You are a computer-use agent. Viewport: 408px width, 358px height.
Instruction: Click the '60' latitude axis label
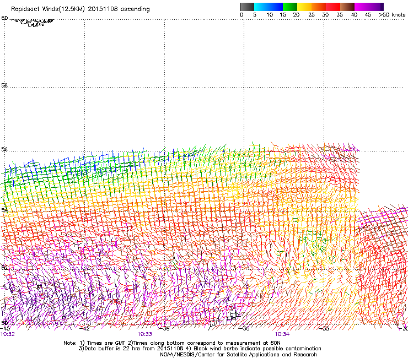[x=4, y=18]
